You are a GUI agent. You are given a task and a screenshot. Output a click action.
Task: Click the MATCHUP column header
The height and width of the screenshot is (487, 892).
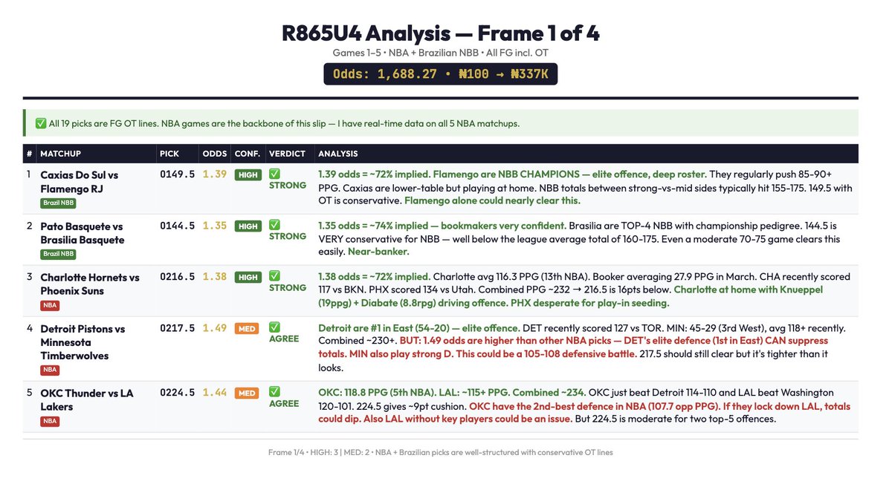tap(61, 154)
